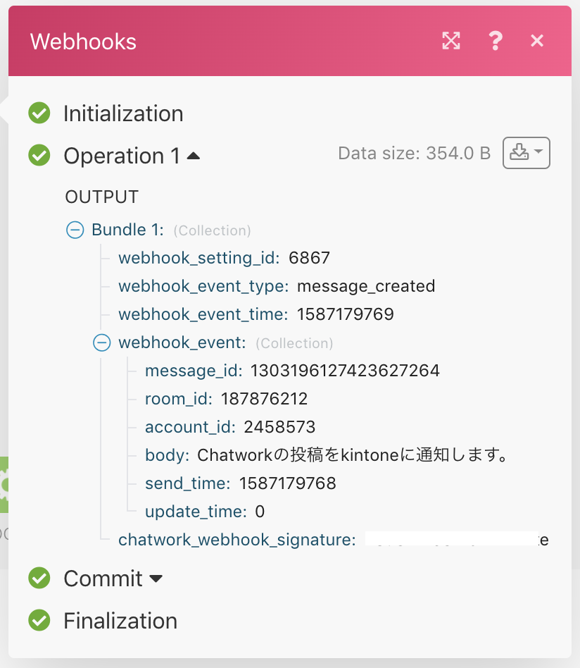Click the green checkmark beside Commit

click(39, 579)
